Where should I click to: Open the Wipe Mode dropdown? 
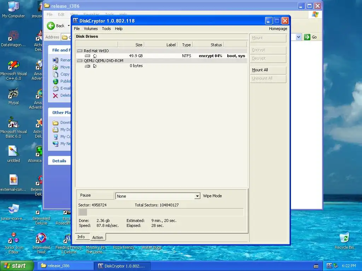[x=197, y=196]
